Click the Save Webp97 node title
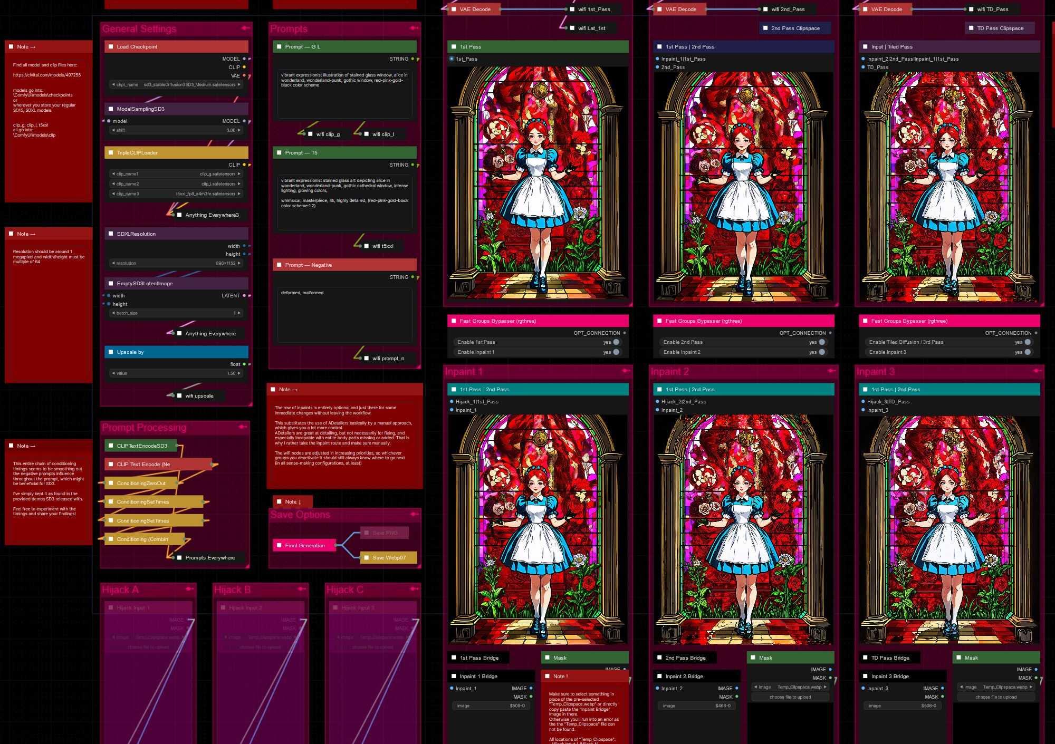1055x744 pixels. click(389, 558)
